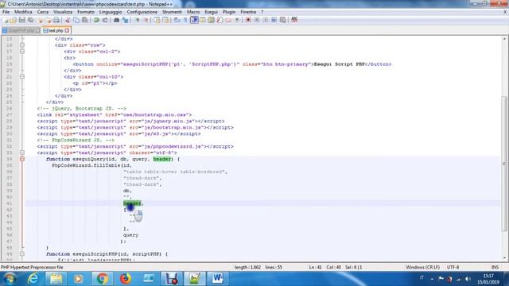Open the Esegui menu

[211, 12]
